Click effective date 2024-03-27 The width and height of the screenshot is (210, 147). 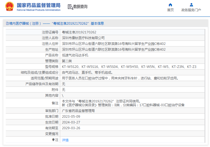71,122
